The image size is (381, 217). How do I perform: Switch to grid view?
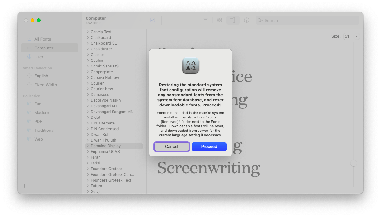point(219,20)
